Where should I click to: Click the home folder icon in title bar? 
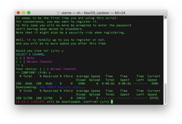click(58, 13)
